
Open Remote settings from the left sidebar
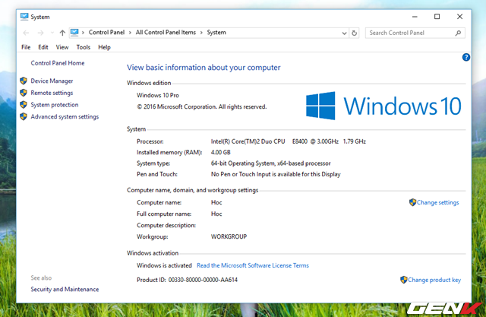tap(52, 93)
